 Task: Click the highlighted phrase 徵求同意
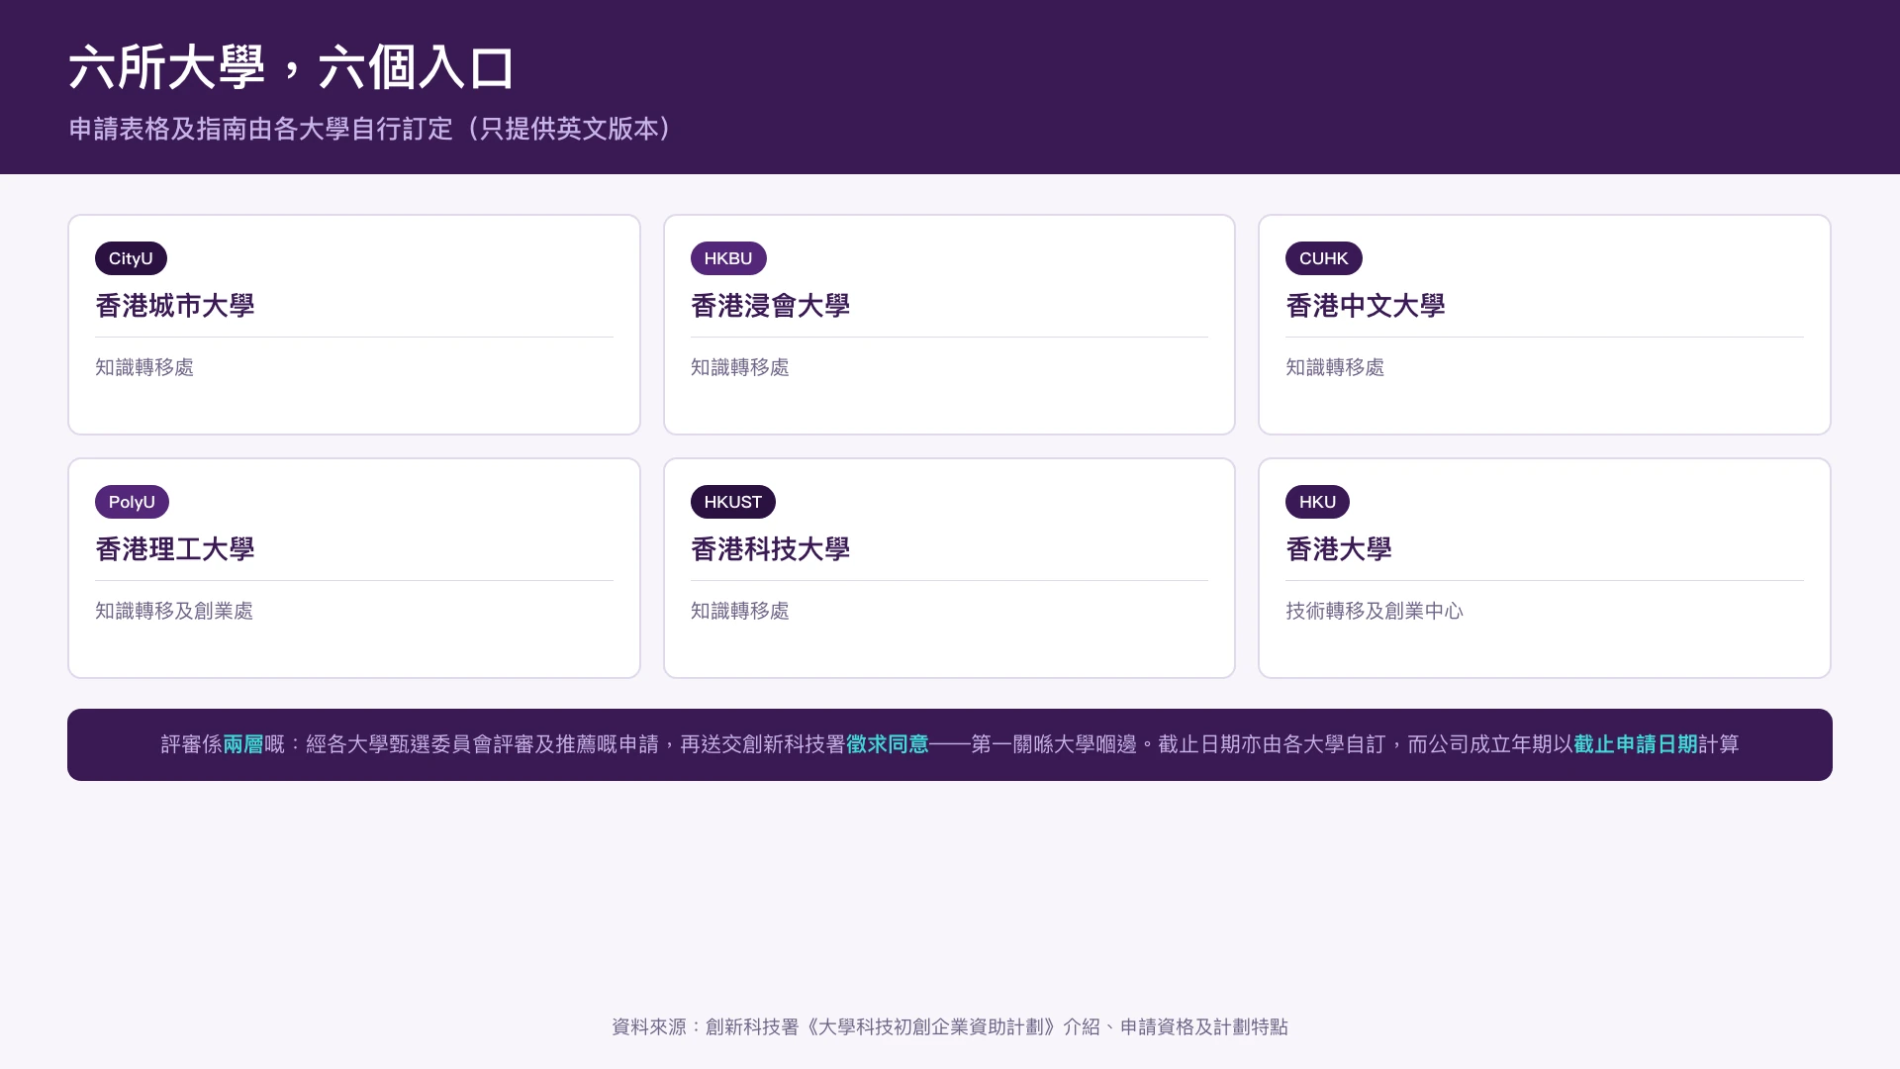888,744
